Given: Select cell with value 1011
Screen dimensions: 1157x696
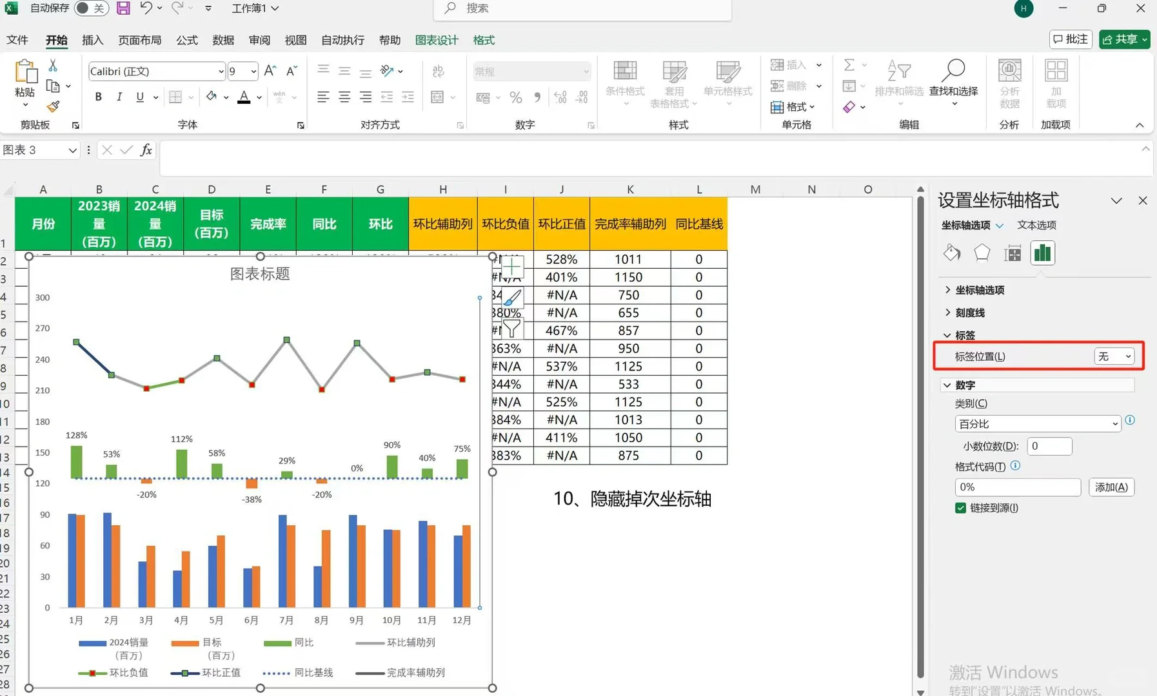Looking at the screenshot, I should click(629, 259).
